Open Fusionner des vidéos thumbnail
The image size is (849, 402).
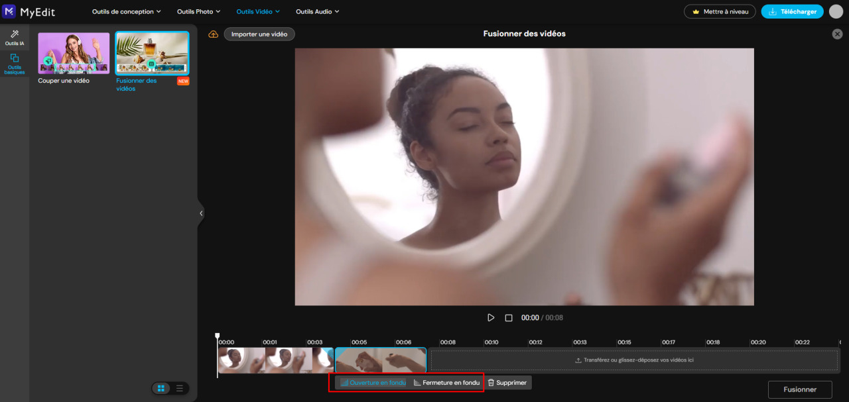[x=152, y=53]
